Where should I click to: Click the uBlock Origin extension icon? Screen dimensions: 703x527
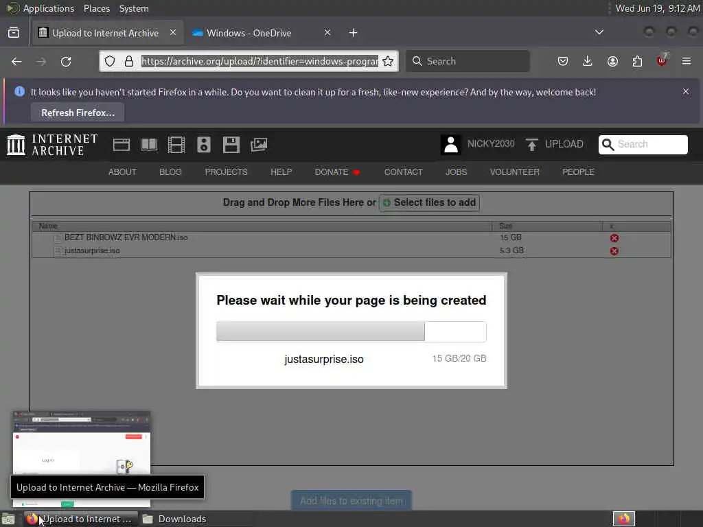pyautogui.click(x=662, y=60)
